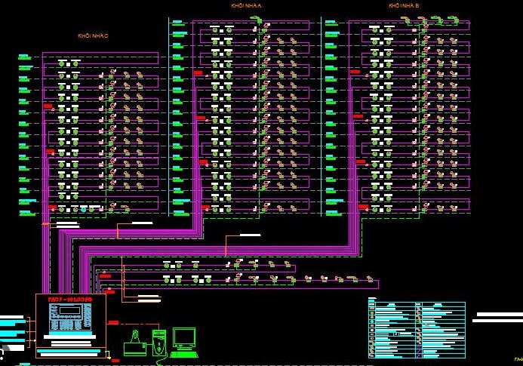
Task: Select the green monitor and keyboard symbol
Action: click(184, 343)
